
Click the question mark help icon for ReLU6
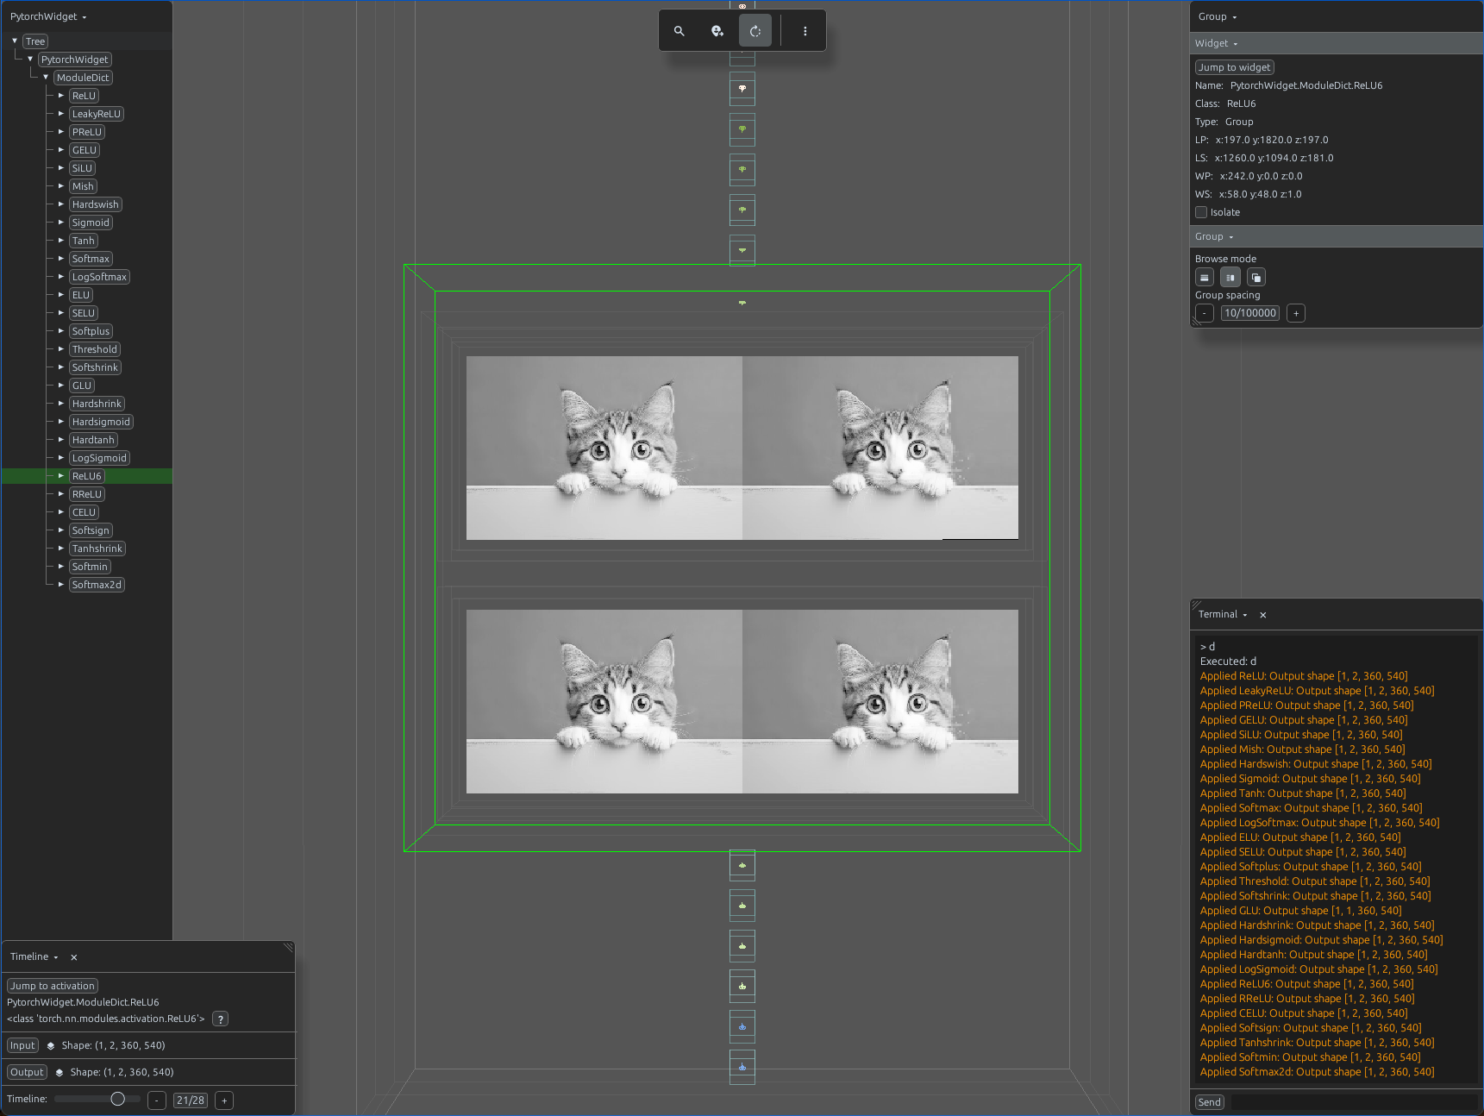coord(221,1019)
